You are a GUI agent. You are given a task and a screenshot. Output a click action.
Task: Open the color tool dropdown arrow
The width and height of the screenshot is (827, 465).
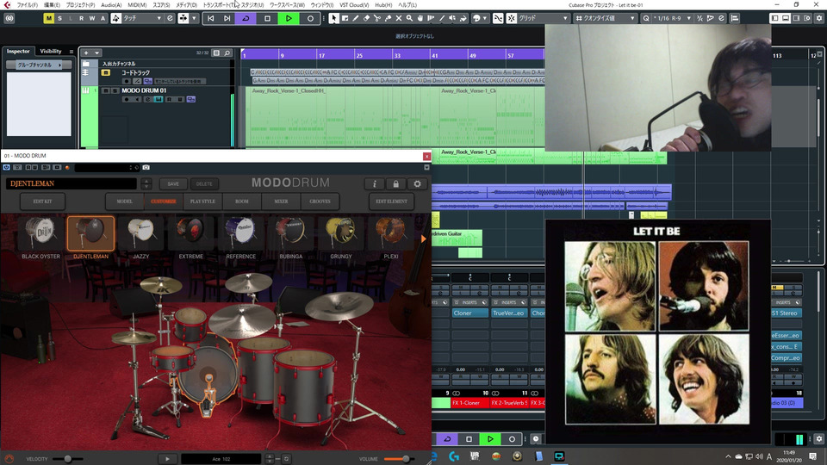pyautogui.click(x=485, y=18)
